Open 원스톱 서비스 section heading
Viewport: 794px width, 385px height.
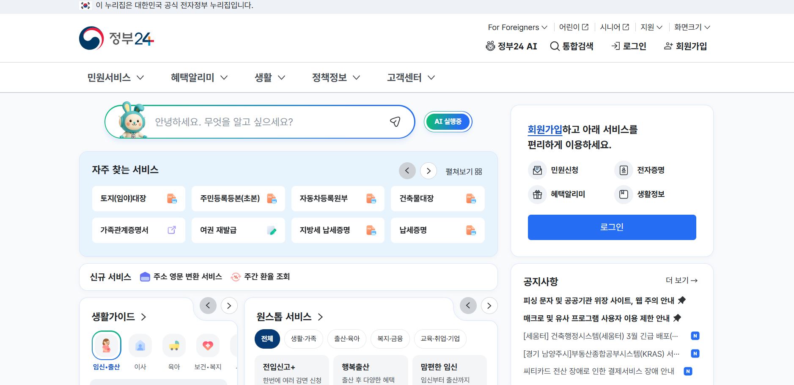click(x=290, y=317)
